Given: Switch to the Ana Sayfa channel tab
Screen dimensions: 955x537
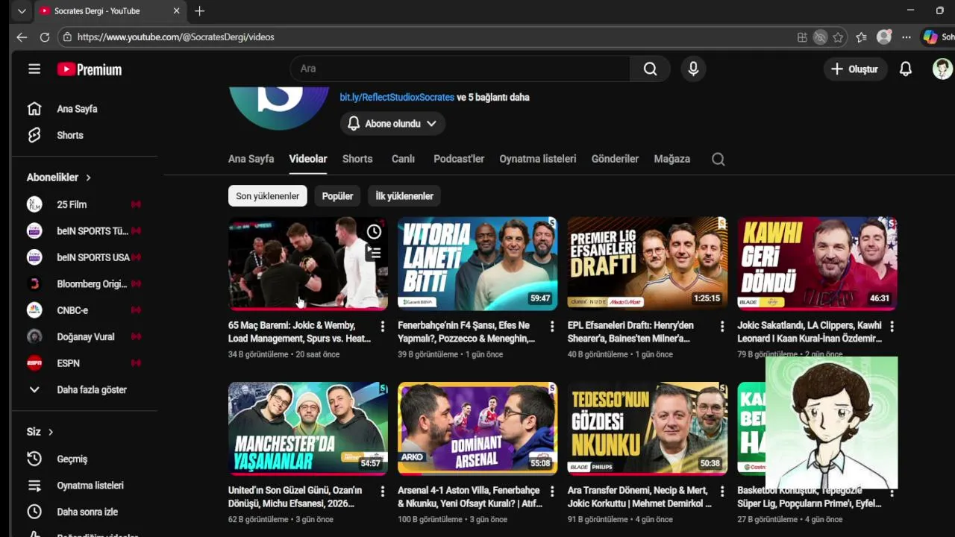Looking at the screenshot, I should [251, 159].
